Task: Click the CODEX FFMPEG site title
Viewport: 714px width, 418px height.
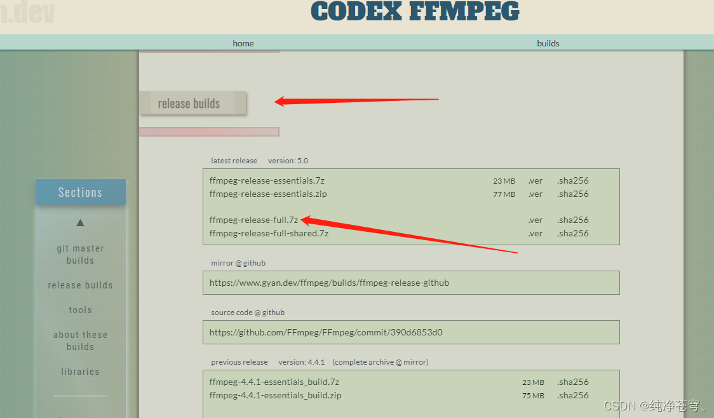Action: click(x=415, y=11)
